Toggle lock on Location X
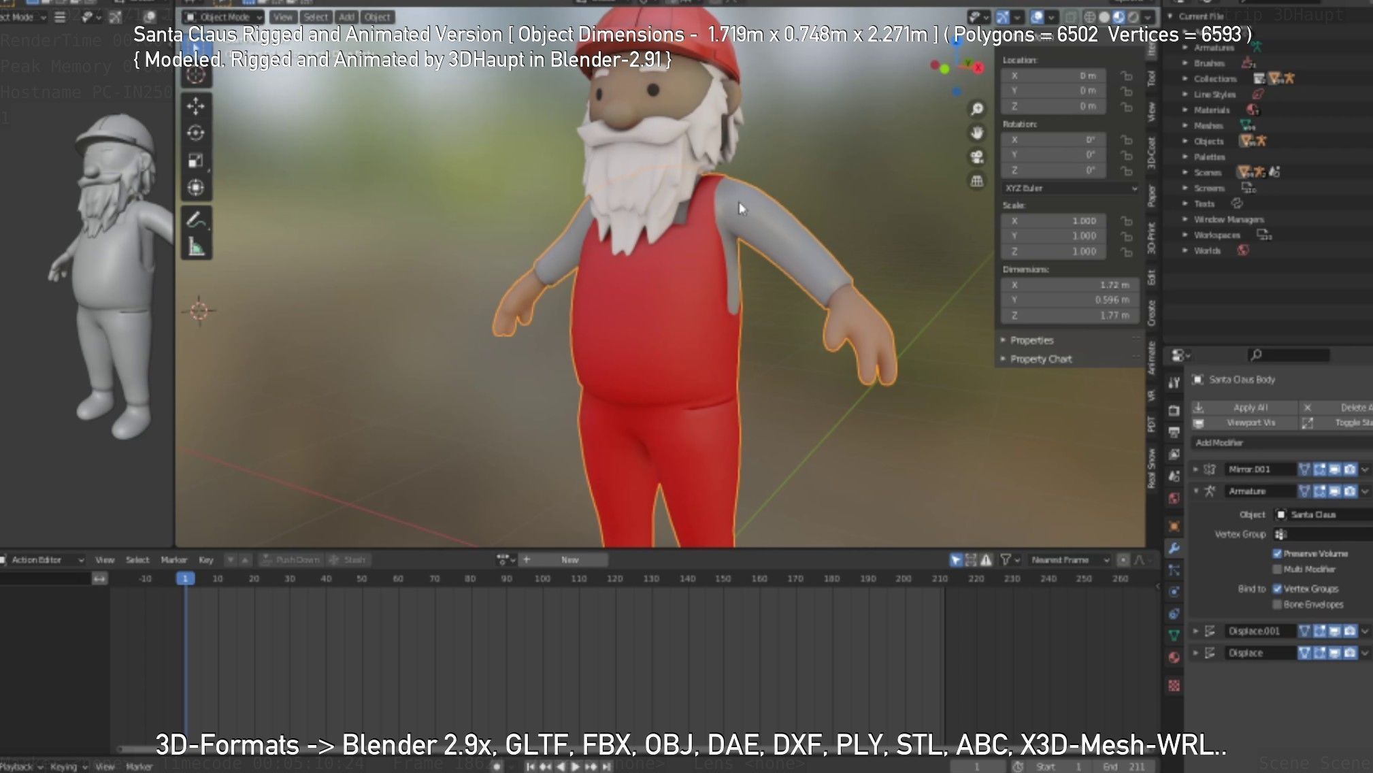 (x=1127, y=76)
